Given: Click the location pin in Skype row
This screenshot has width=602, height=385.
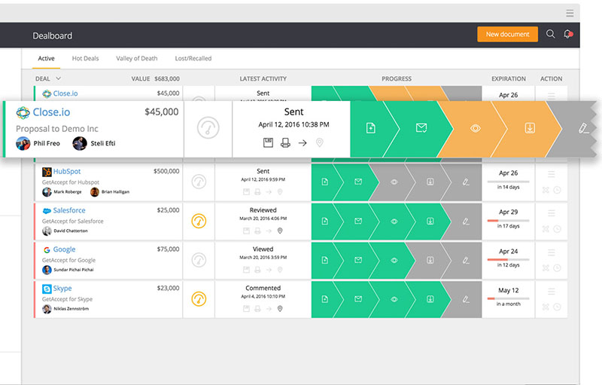Looking at the screenshot, I should point(280,309).
